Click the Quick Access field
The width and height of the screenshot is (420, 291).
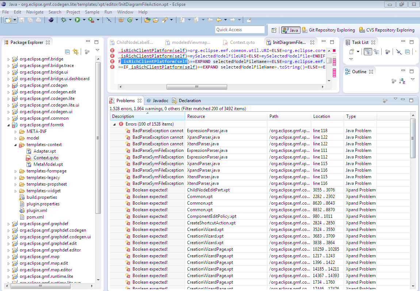[x=240, y=30]
